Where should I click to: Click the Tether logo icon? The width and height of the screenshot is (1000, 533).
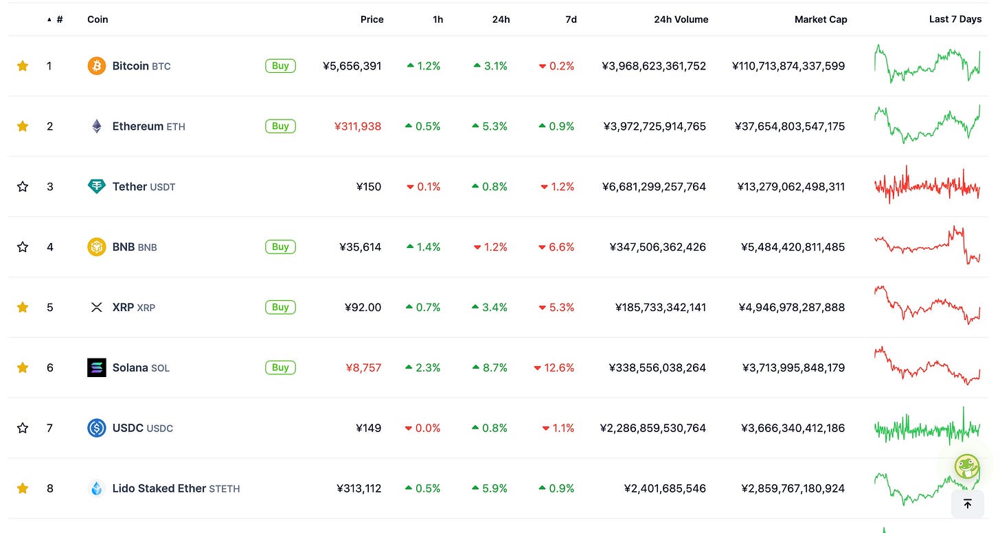point(97,187)
